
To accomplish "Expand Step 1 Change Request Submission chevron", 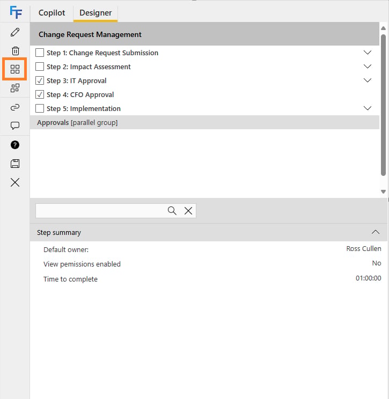I will pyautogui.click(x=368, y=53).
